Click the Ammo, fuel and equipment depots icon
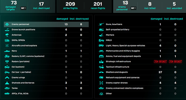This screenshot has width=186, height=100. pyautogui.click(x=101, y=56)
